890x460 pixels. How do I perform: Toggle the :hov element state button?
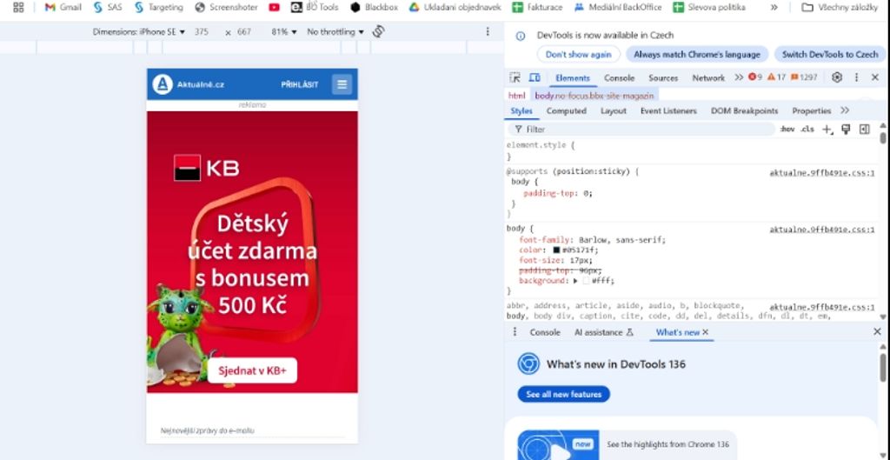pyautogui.click(x=787, y=130)
